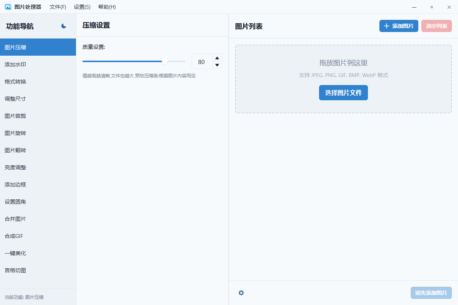Minimize the 图片处理器 window
458x305 pixels.
(414, 7)
